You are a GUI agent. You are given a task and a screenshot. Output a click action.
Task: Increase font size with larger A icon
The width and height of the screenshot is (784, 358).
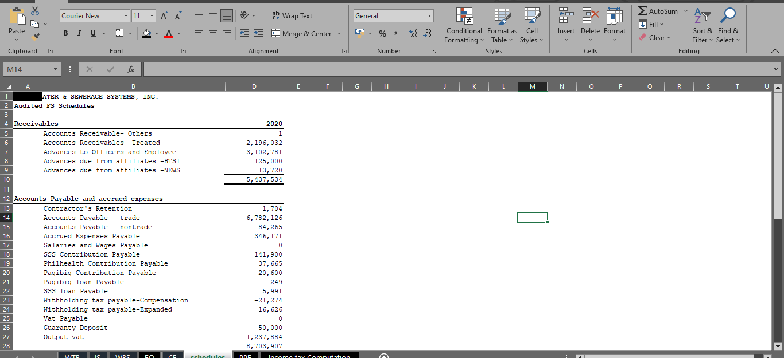click(x=165, y=16)
